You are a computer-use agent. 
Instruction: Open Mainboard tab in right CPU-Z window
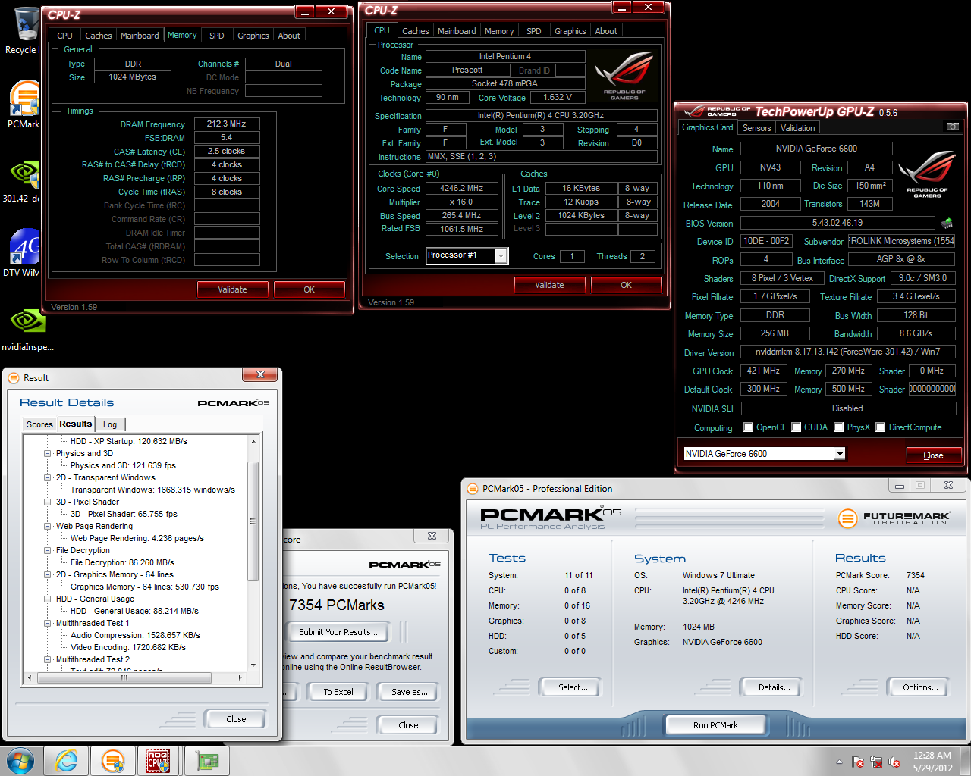tap(457, 31)
